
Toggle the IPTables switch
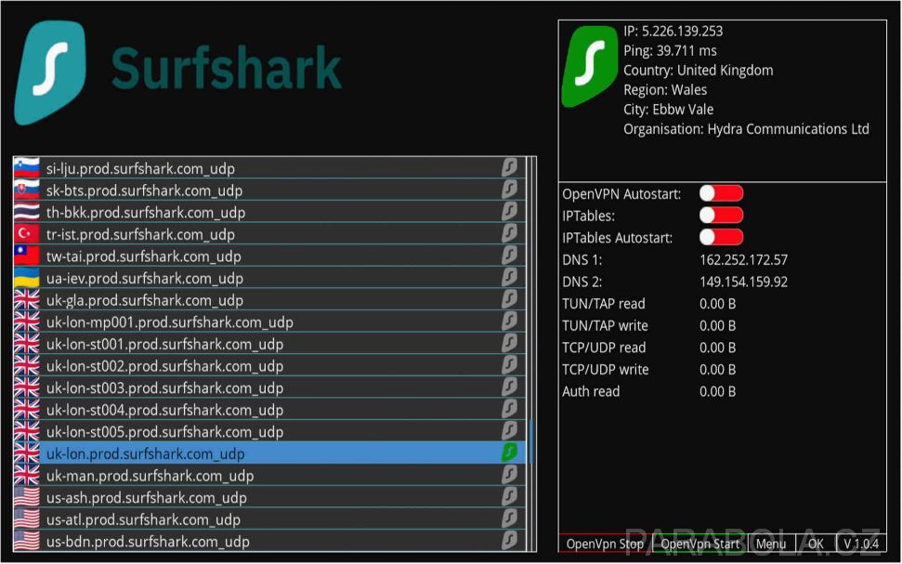coord(722,216)
